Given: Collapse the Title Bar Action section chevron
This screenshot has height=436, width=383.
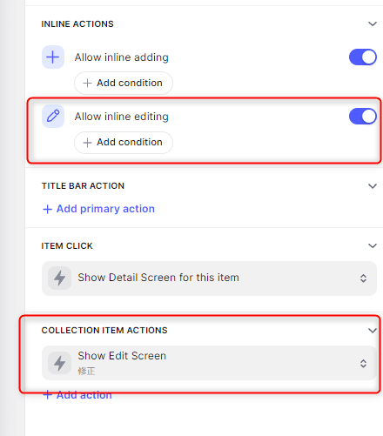Looking at the screenshot, I should [373, 186].
